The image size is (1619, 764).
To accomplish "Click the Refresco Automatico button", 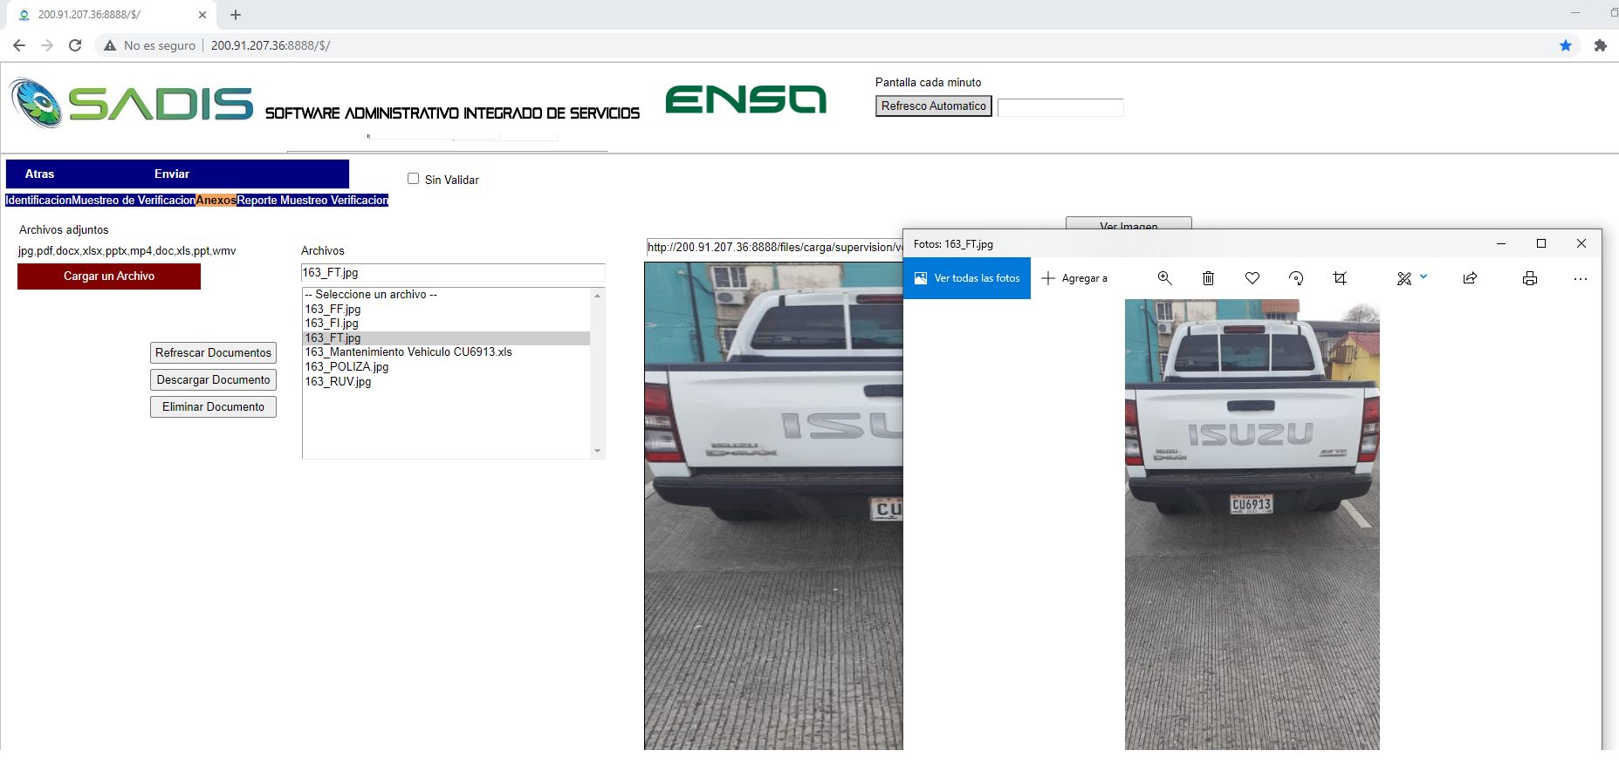I will click(x=934, y=106).
